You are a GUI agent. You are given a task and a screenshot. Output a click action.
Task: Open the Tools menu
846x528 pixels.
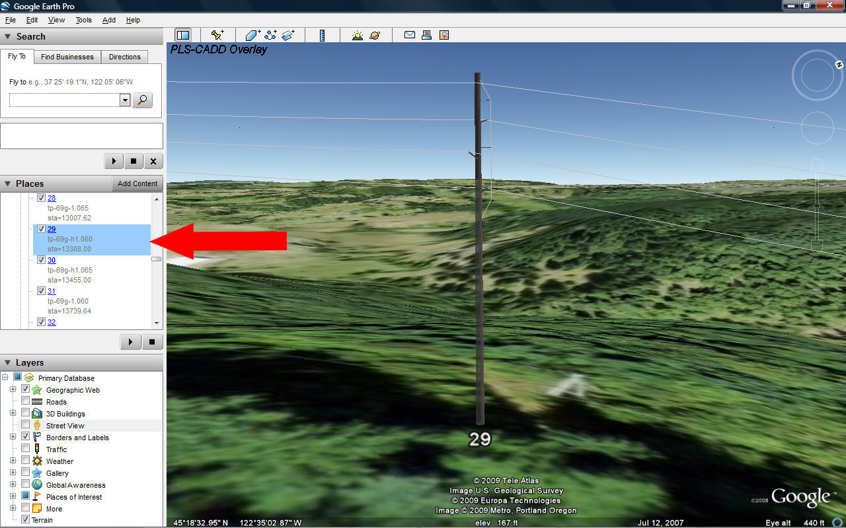tap(83, 20)
